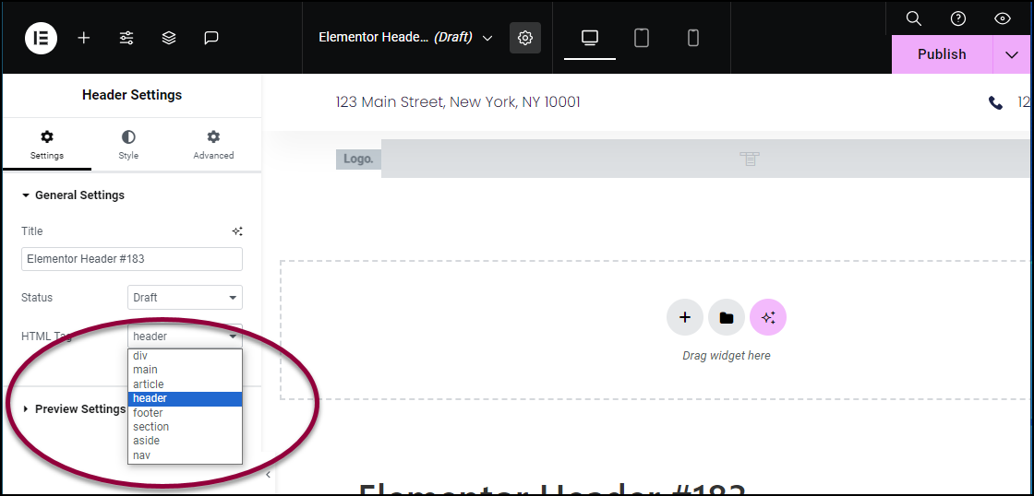Screen dimensions: 1034x496
Task: Switch to the Style tab
Action: point(128,145)
